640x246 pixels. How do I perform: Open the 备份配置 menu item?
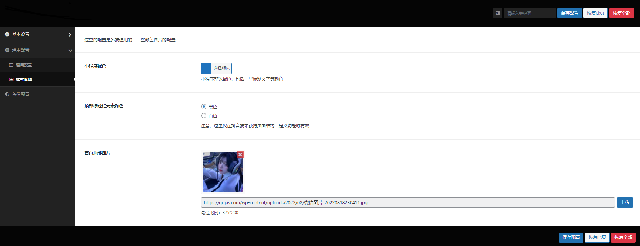click(21, 95)
